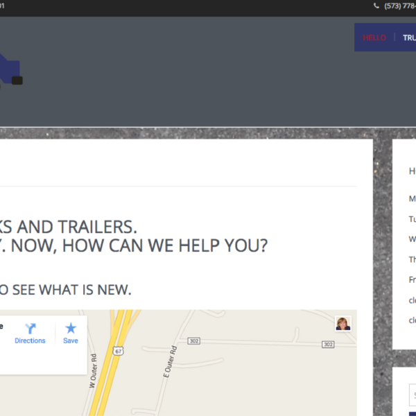Click the 302 route marker near the profile photo
416x416 pixels.
pyautogui.click(x=328, y=345)
